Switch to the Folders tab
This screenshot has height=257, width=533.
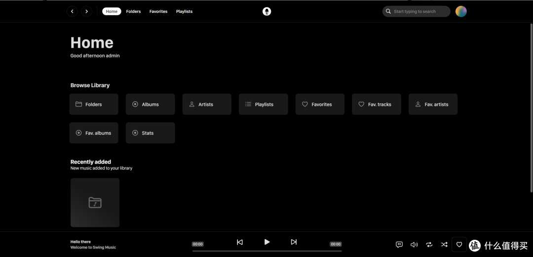click(133, 11)
